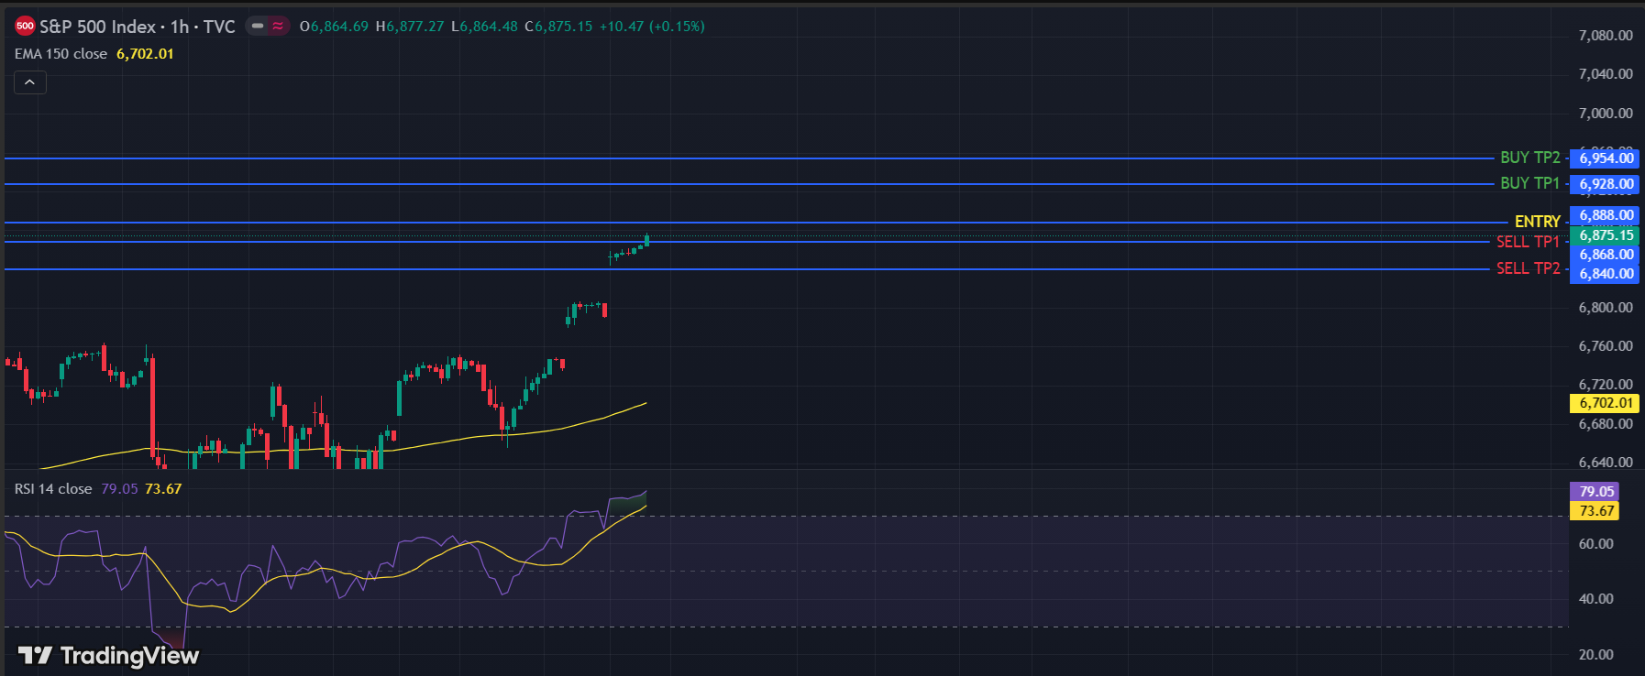
Task: Click the 6,954.00 price tag on axis
Action: [1606, 158]
